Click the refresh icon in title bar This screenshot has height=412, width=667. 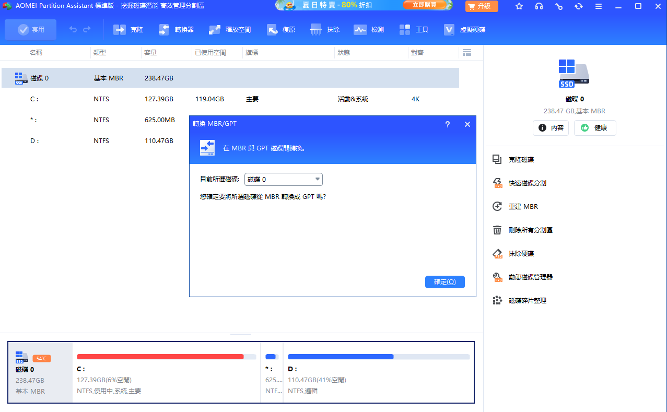coord(579,6)
